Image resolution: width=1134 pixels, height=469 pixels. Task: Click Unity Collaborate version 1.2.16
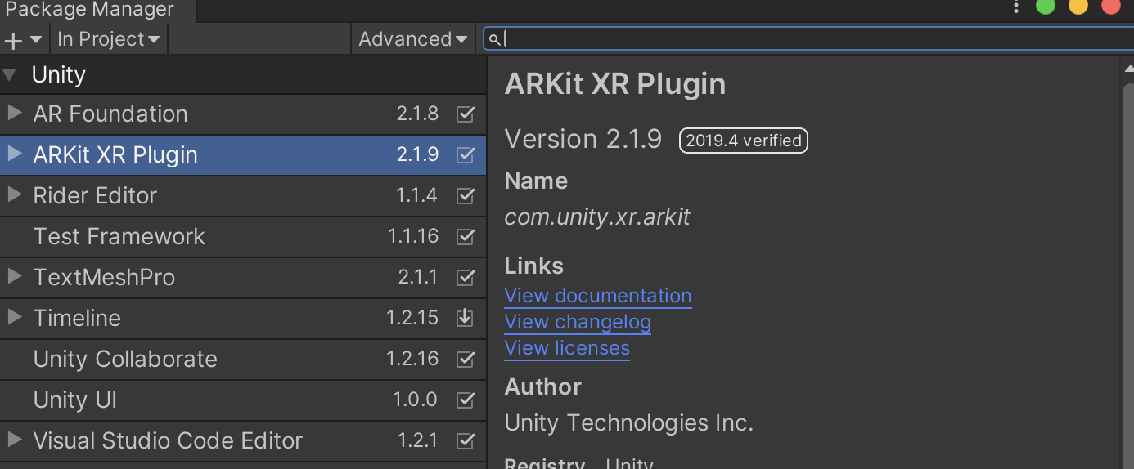(x=412, y=359)
